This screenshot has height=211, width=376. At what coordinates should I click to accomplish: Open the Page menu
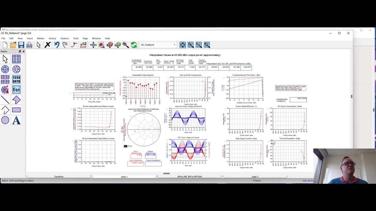(85, 38)
